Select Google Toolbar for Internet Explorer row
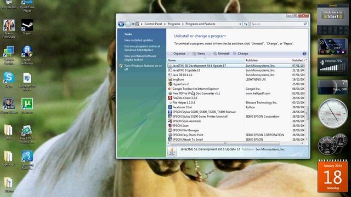Image resolution: width=351 pixels, height=197 pixels. pos(236,89)
